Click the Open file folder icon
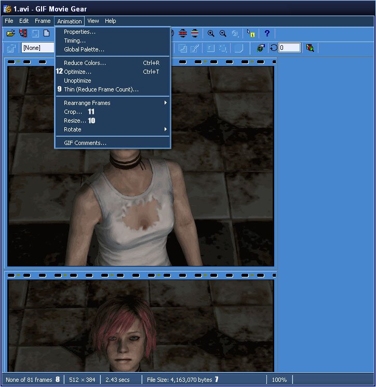This screenshot has height=387, width=376. [x=10, y=34]
